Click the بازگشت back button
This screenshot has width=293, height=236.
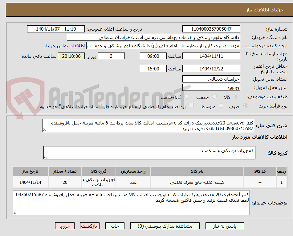[x=90, y=226]
